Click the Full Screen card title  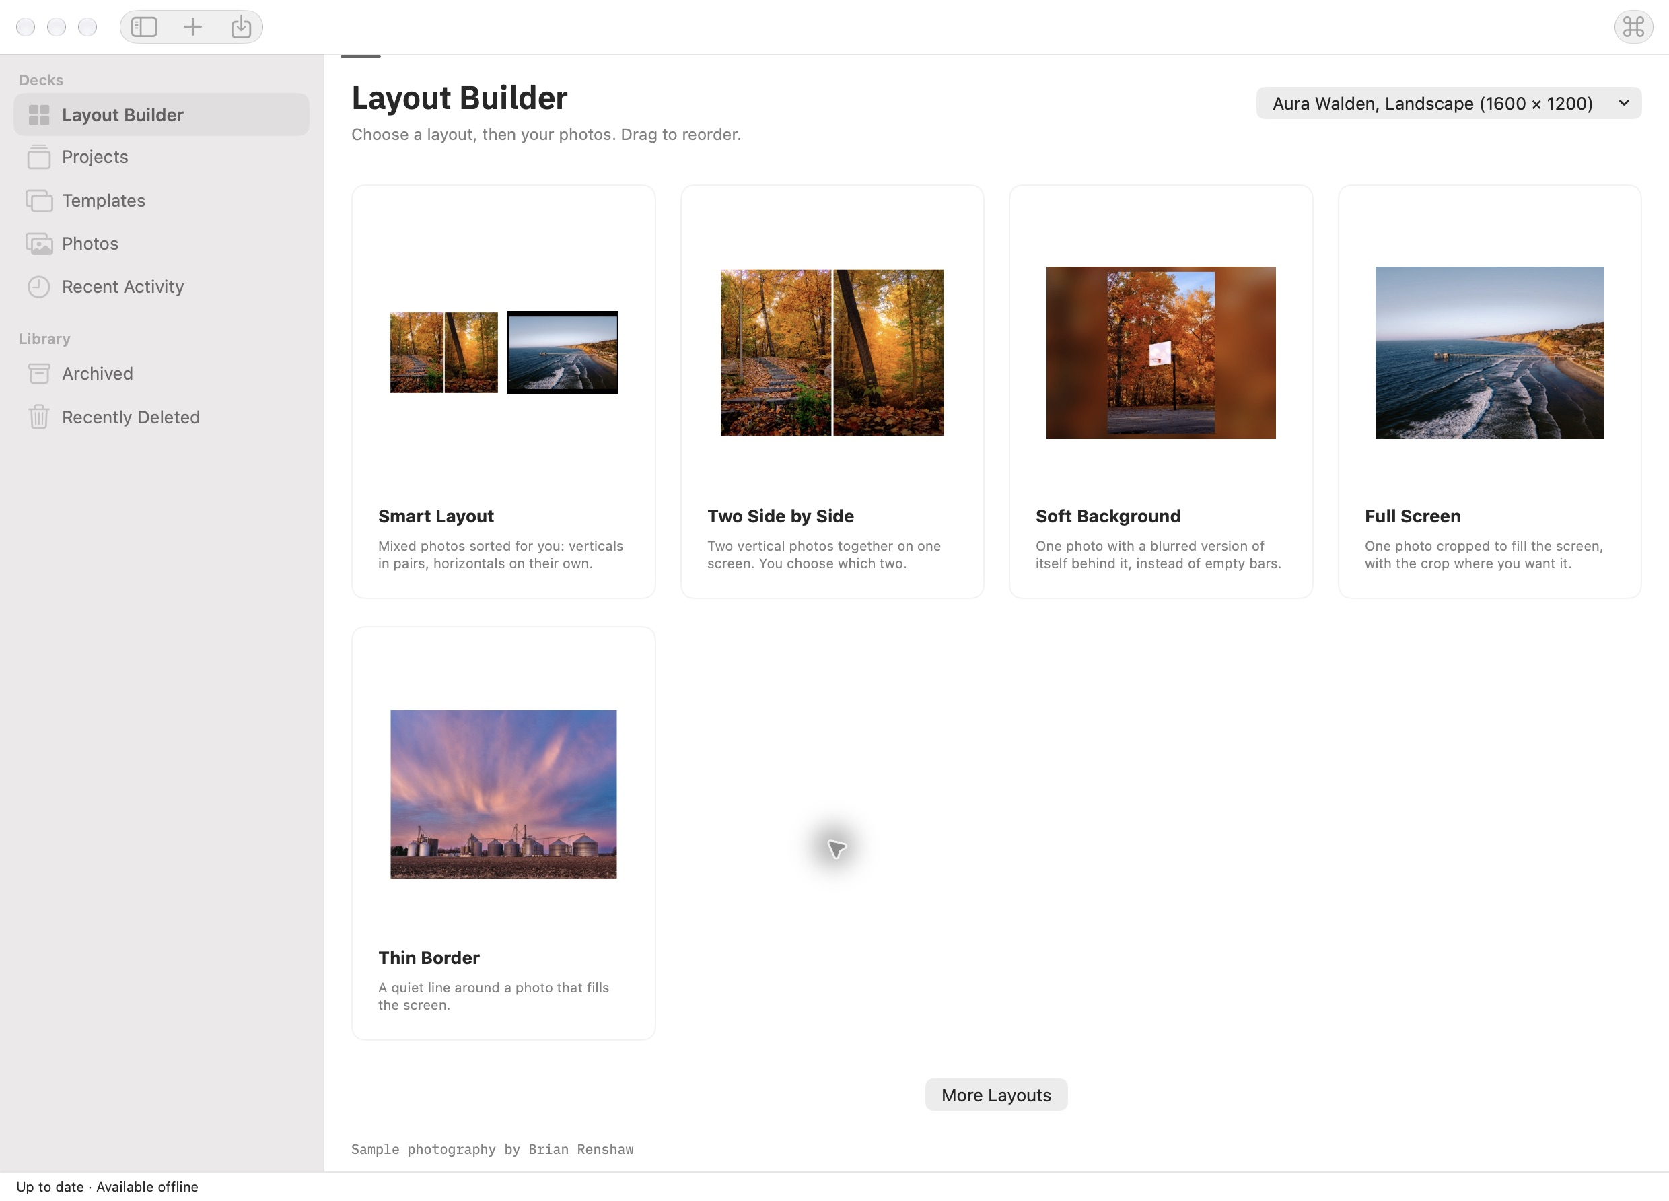pyautogui.click(x=1412, y=517)
